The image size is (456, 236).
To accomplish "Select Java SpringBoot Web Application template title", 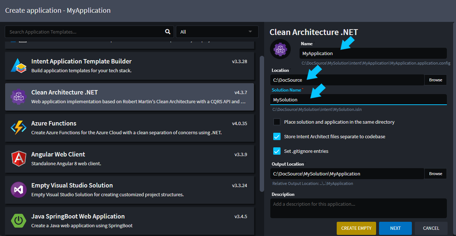I will (x=78, y=216).
